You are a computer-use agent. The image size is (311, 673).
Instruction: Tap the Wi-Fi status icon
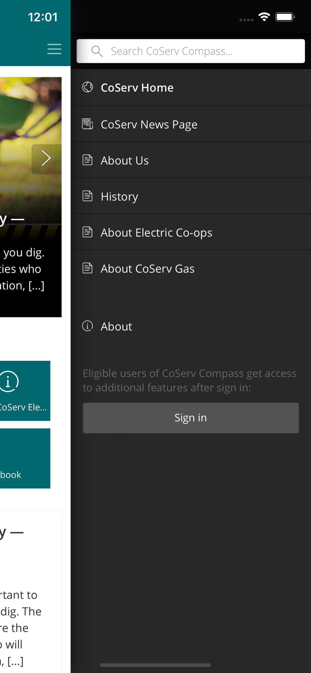tap(264, 17)
